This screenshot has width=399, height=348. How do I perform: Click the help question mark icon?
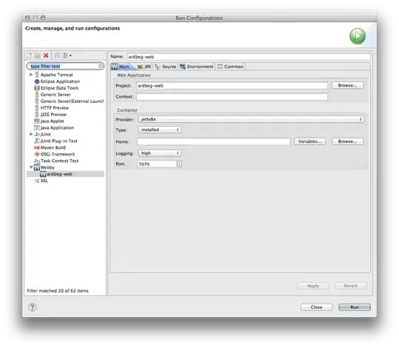click(x=32, y=307)
